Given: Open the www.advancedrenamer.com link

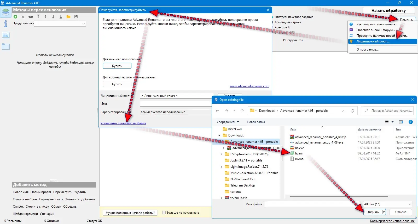Looking at the screenshot, I should coord(249,86).
